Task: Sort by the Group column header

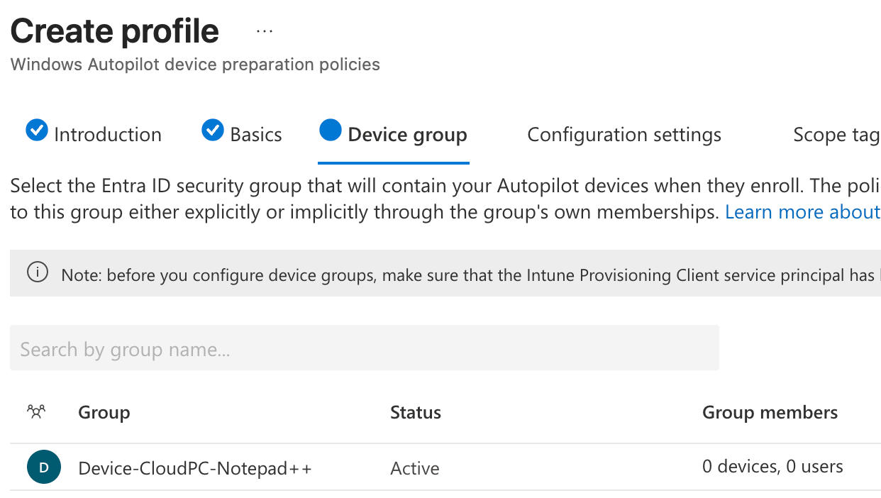Action: 104,413
